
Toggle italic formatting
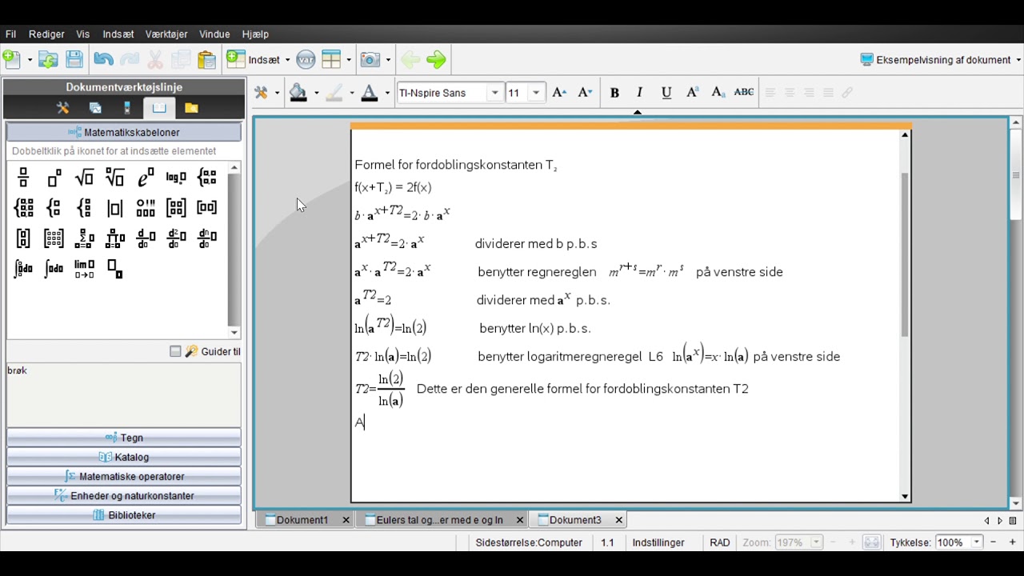click(x=639, y=93)
